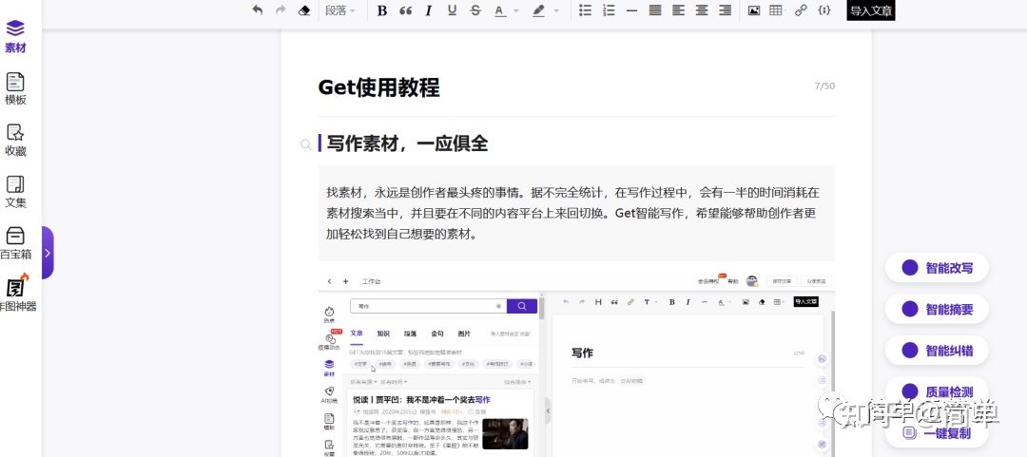Clear formatting with the eraser icon
The width and height of the screenshot is (1027, 457).
303,10
